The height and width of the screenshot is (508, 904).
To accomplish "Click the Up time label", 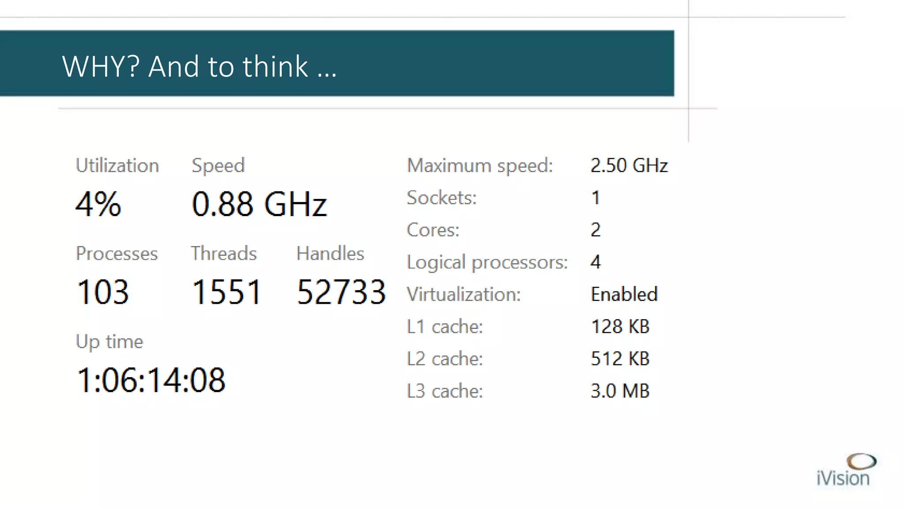I will [109, 342].
